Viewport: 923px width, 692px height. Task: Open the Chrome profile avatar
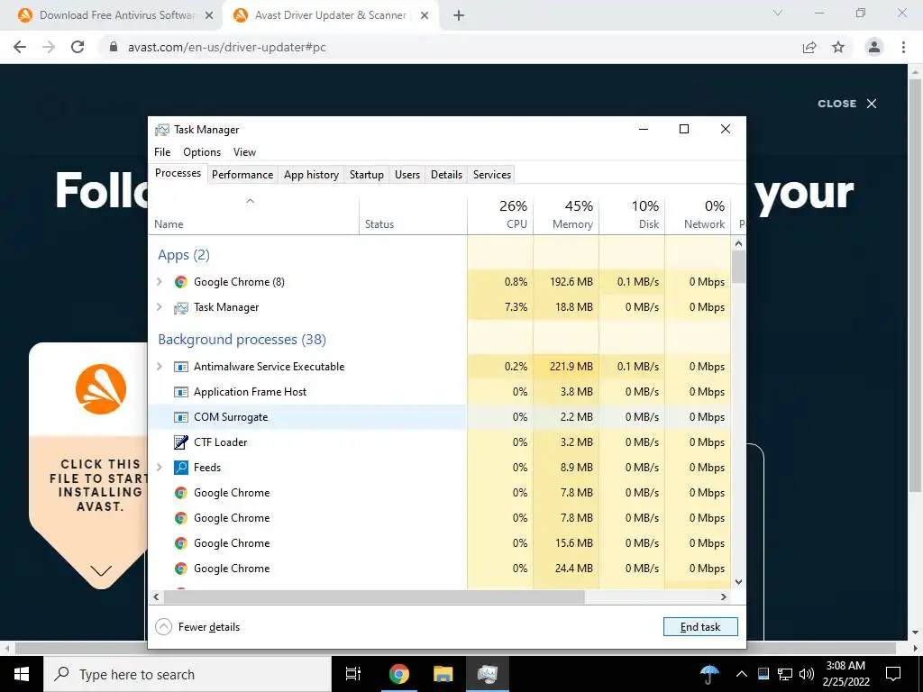(874, 47)
